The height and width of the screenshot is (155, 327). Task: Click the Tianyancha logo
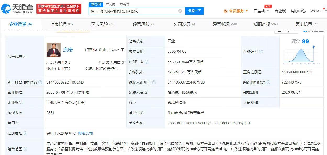[17, 9]
